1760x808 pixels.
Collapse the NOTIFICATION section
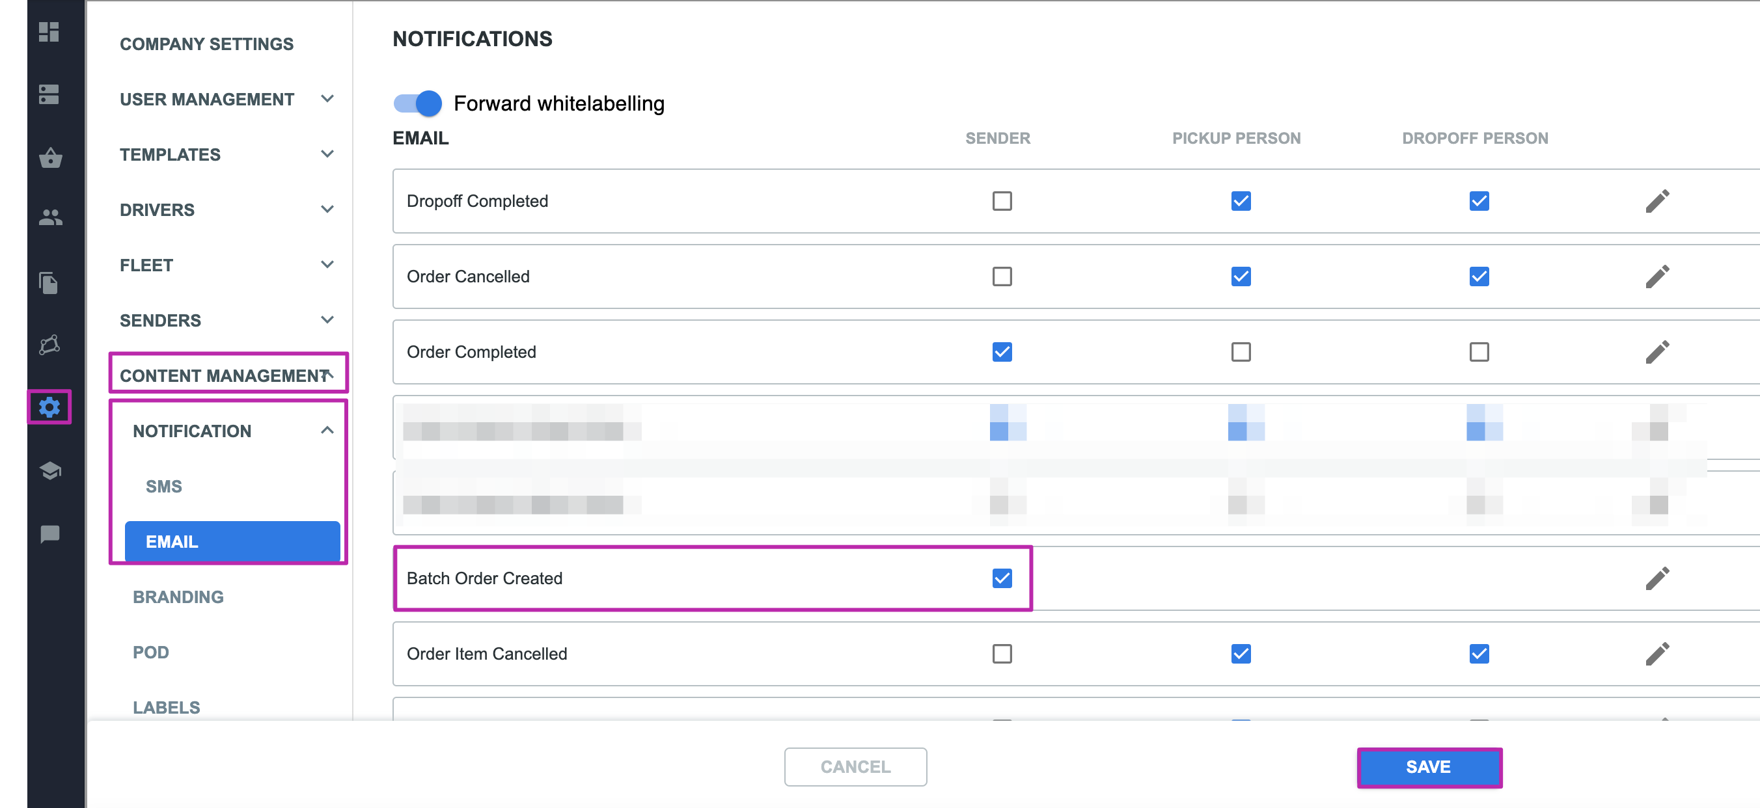(327, 430)
